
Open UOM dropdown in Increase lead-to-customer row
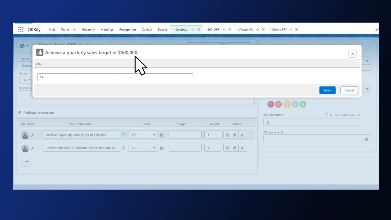(x=143, y=148)
